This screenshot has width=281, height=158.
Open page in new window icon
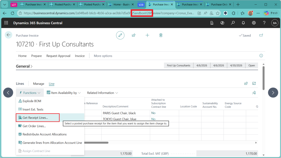click(x=261, y=35)
